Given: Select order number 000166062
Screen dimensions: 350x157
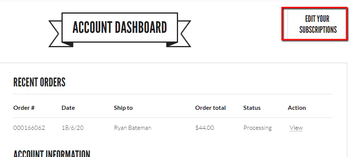Looking at the screenshot, I should tap(29, 128).
